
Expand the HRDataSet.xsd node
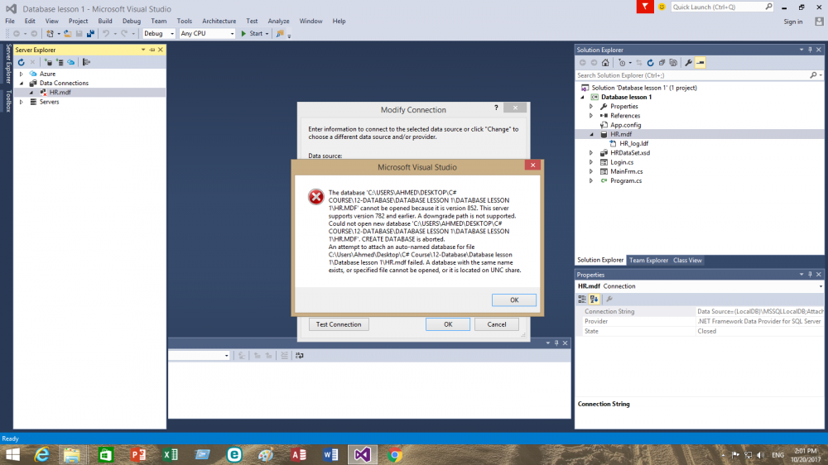tap(591, 153)
